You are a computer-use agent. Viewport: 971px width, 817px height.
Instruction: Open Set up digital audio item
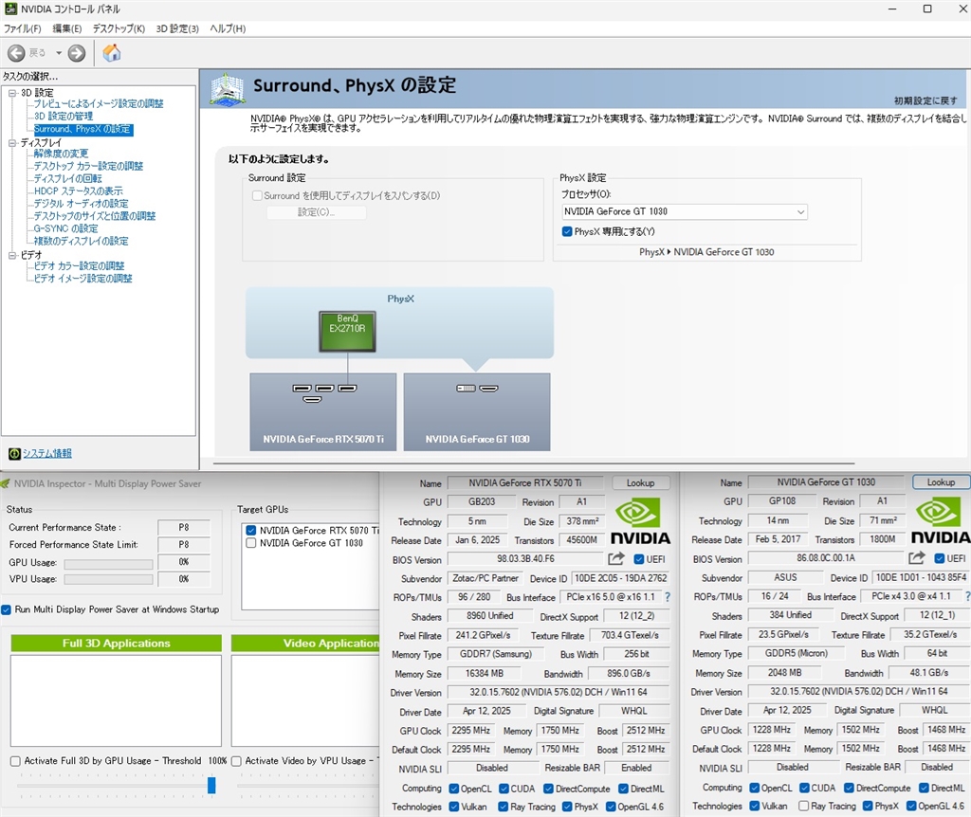tap(82, 204)
